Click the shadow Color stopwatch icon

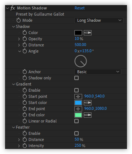(25, 33)
